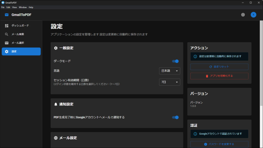Click the info icon in the auto-save notice
This screenshot has height=148, width=263.
click(x=195, y=57)
